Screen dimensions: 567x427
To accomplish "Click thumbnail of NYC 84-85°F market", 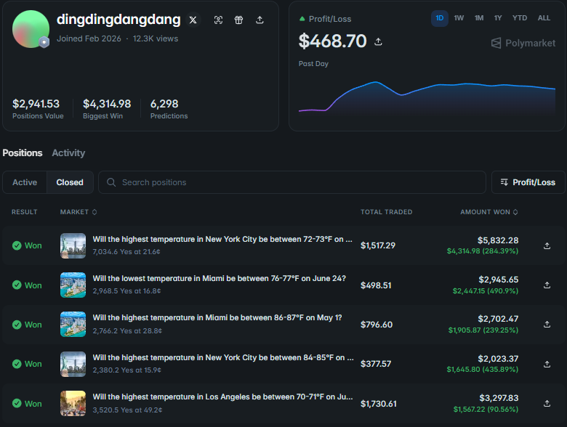I will 73,364.
